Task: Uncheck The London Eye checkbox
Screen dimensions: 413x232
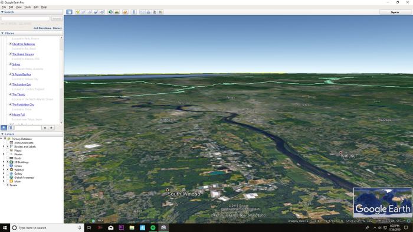Action: [x=10, y=84]
